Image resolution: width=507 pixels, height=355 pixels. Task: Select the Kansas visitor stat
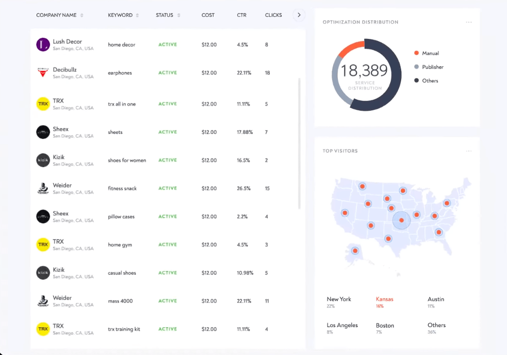384,302
